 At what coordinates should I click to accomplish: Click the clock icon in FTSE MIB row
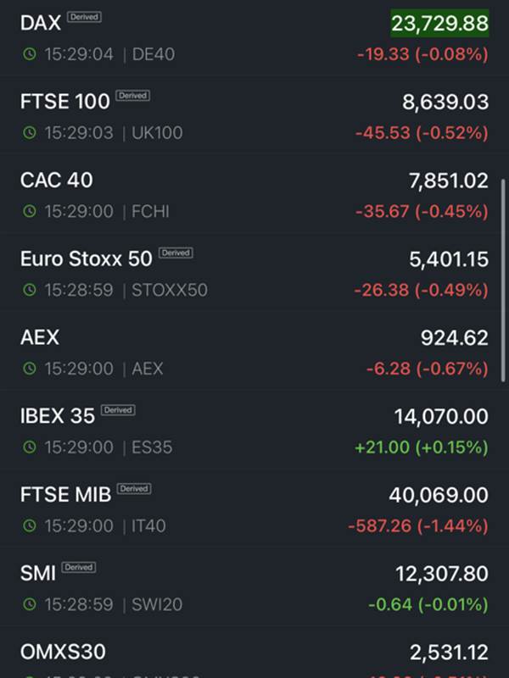tap(30, 525)
